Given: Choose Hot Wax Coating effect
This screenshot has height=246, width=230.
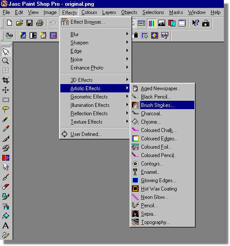Looking at the screenshot, I should click(163, 189).
